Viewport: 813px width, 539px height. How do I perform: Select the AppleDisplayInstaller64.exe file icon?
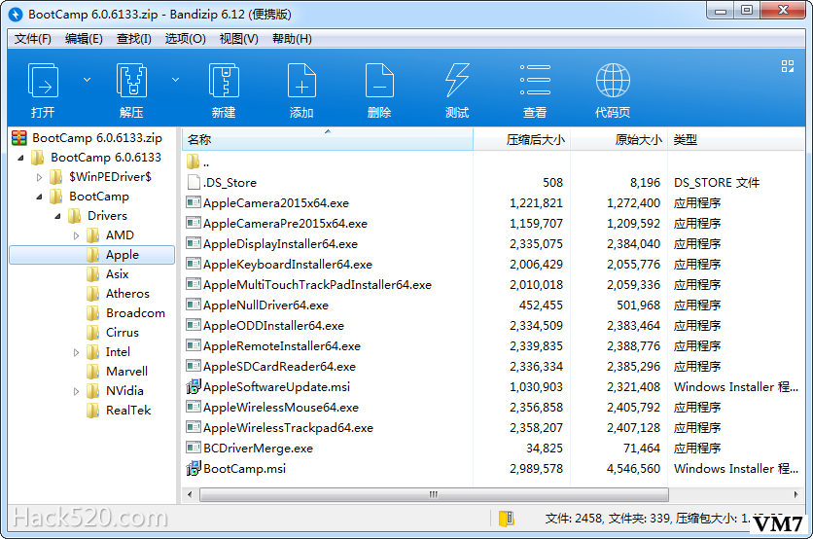tap(194, 243)
